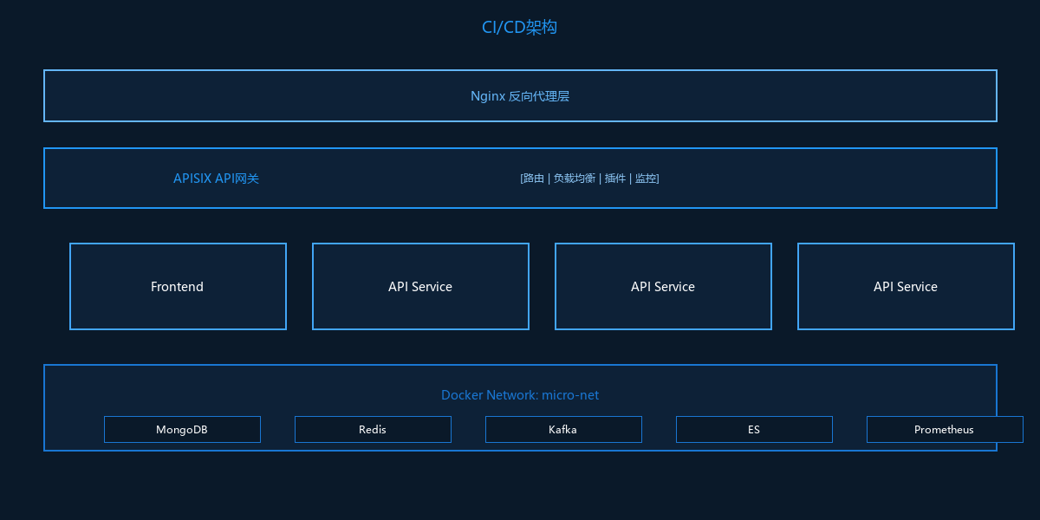Select the MongoDB component box
The height and width of the screenshot is (520, 1040).
click(x=182, y=429)
